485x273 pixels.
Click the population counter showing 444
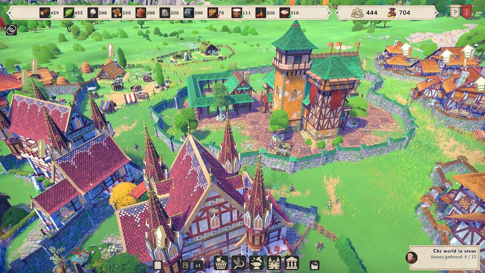(x=364, y=13)
